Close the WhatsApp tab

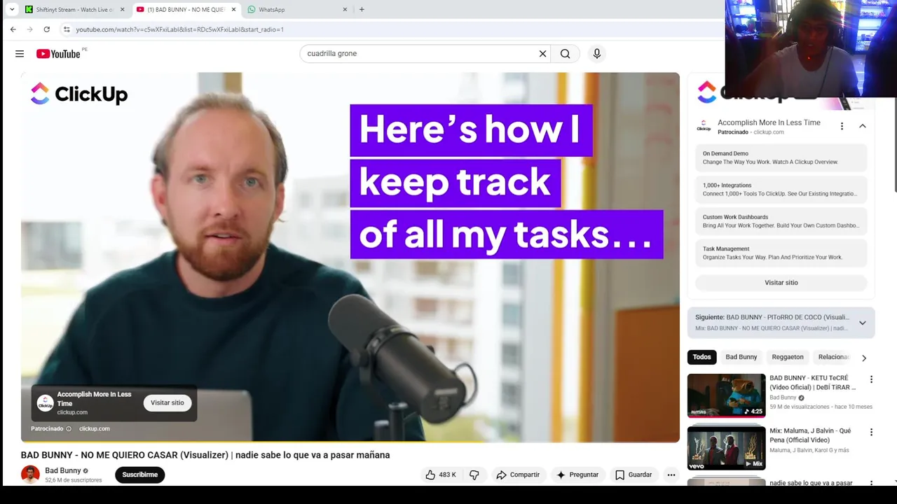345,10
